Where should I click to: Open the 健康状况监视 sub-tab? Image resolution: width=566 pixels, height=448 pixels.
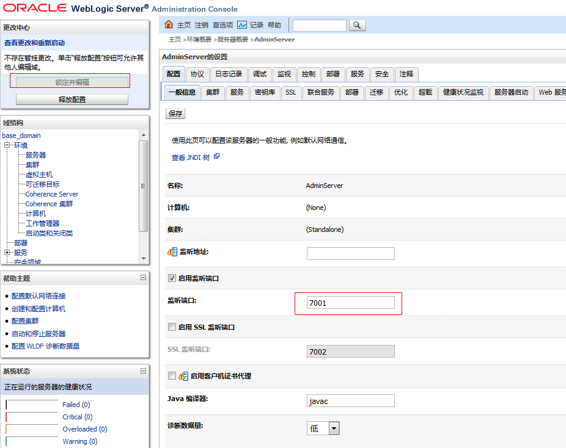[463, 93]
